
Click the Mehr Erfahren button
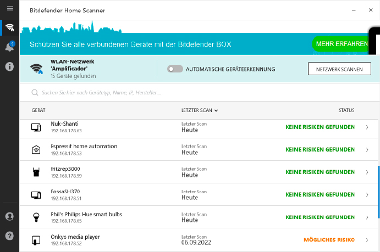tap(342, 44)
